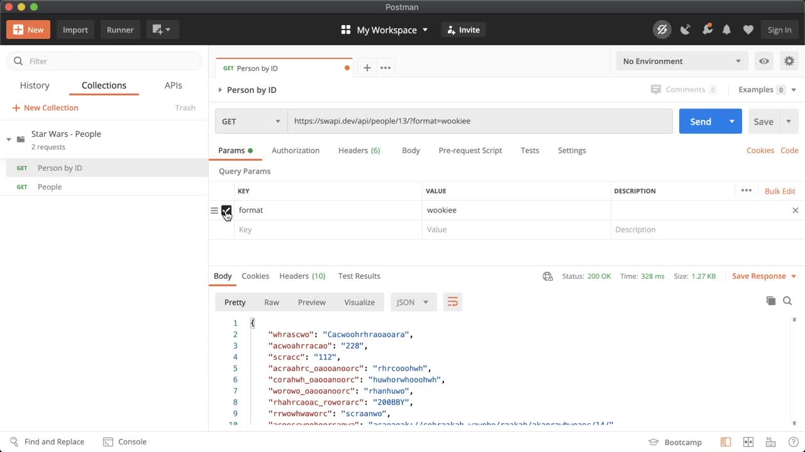Toggle the two-pane layout view
The width and height of the screenshot is (805, 452).
pos(748,441)
